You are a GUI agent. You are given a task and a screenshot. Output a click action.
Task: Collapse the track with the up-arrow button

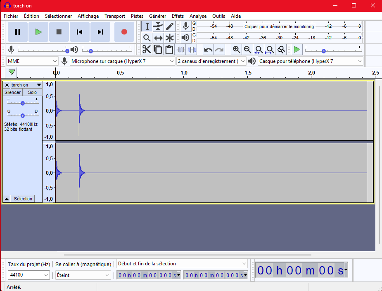[x=7, y=199]
